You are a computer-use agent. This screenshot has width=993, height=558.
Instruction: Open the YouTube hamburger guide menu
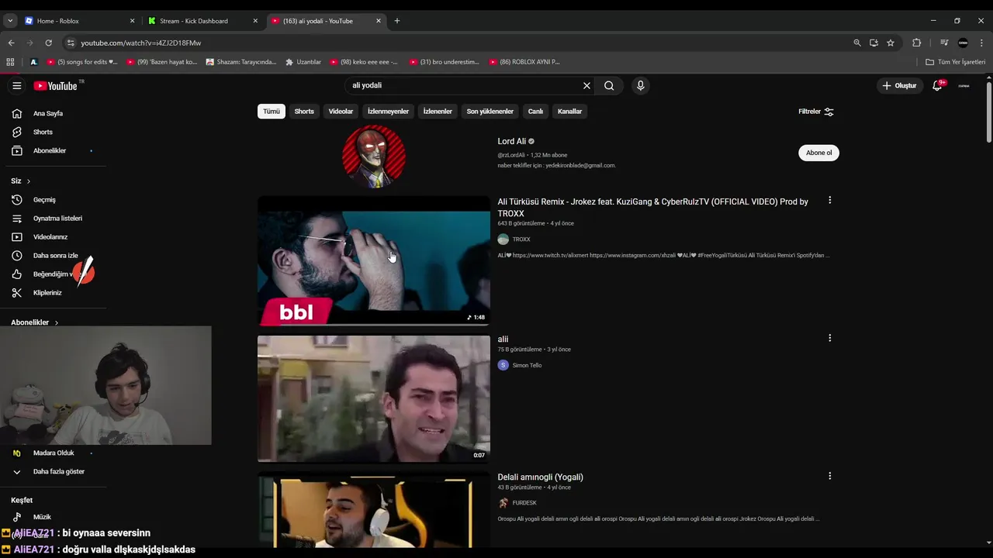[16, 85]
